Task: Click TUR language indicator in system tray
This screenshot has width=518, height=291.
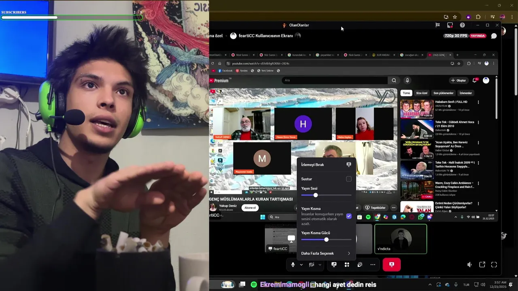Action: tap(466, 285)
